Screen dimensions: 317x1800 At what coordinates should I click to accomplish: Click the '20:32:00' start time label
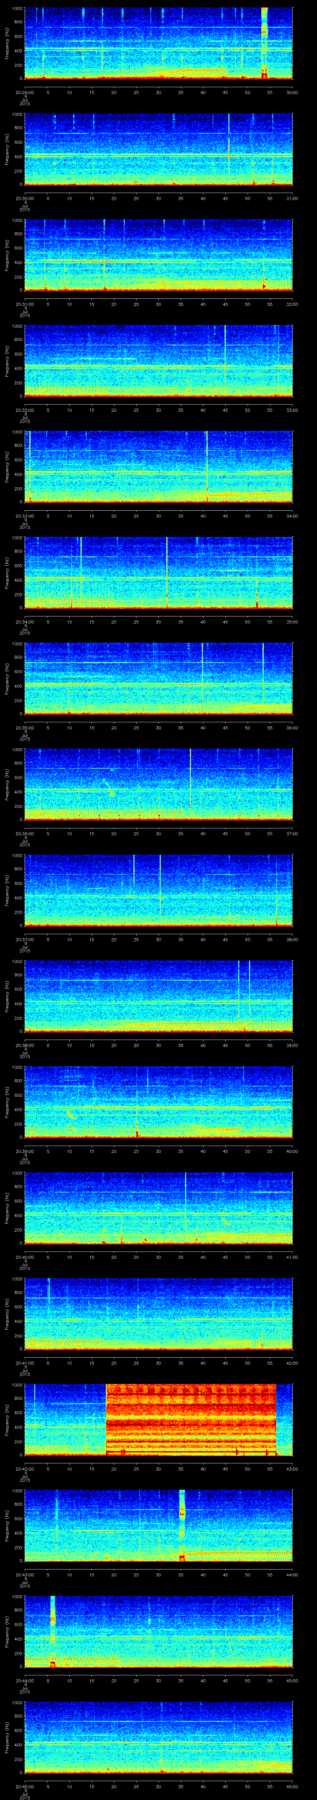pos(24,410)
